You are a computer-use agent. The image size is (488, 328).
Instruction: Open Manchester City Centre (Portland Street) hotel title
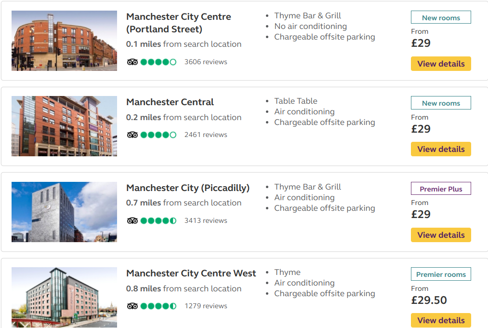[178, 23]
